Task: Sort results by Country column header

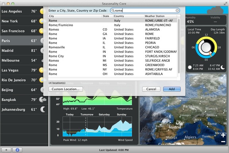Action: pyautogui.click(x=128, y=16)
